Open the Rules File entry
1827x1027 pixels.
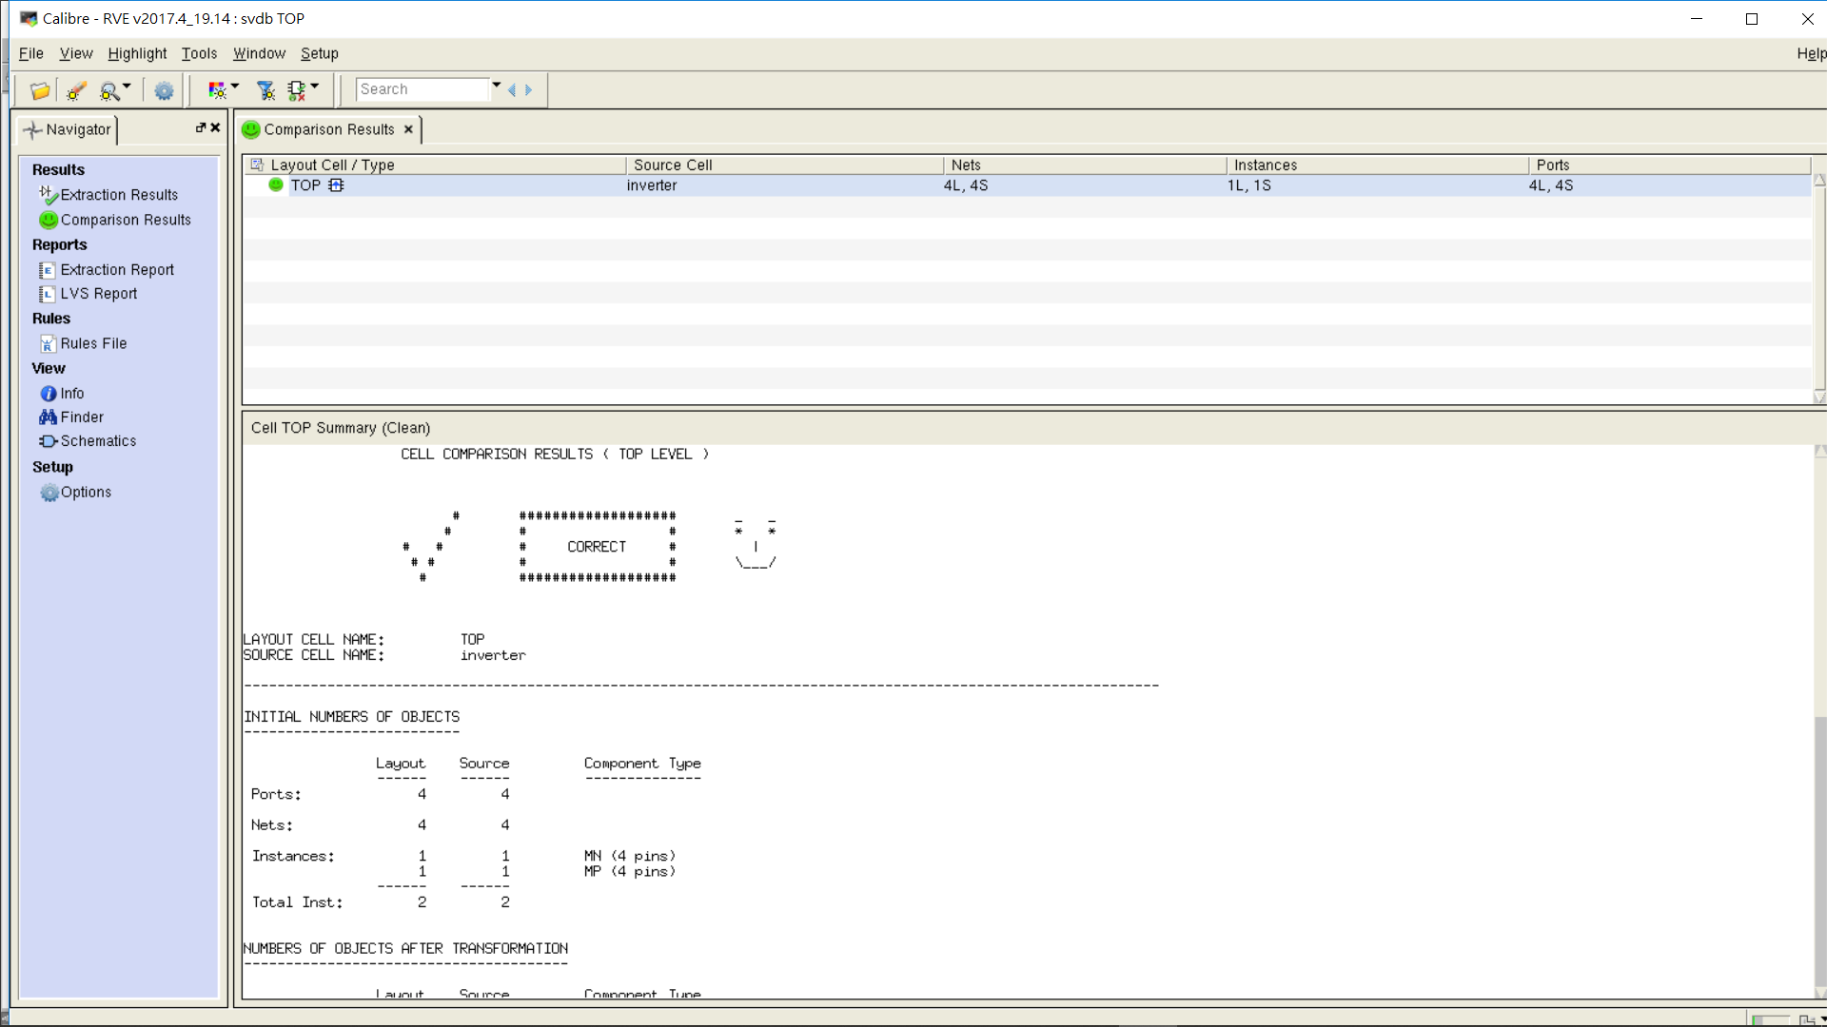point(93,343)
